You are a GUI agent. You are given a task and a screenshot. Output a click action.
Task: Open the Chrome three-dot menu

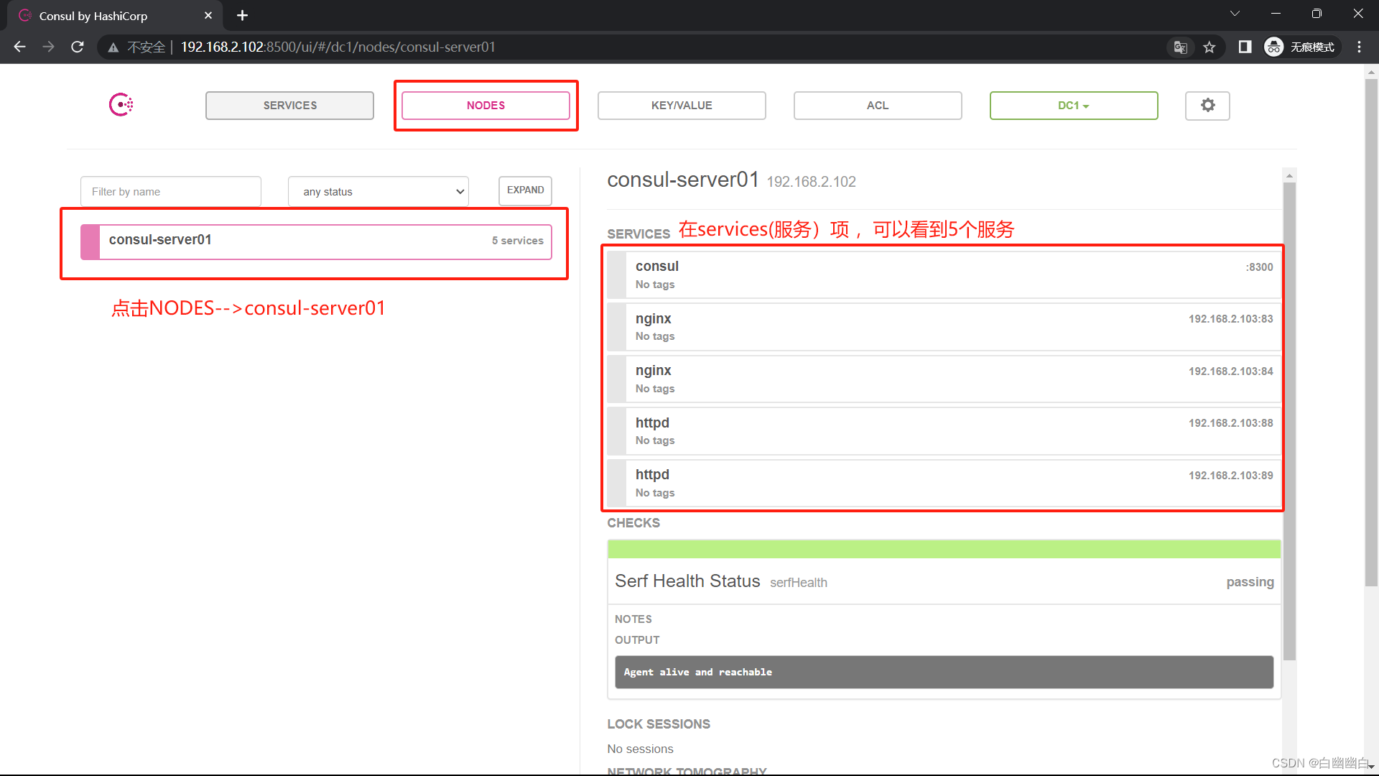coord(1359,47)
